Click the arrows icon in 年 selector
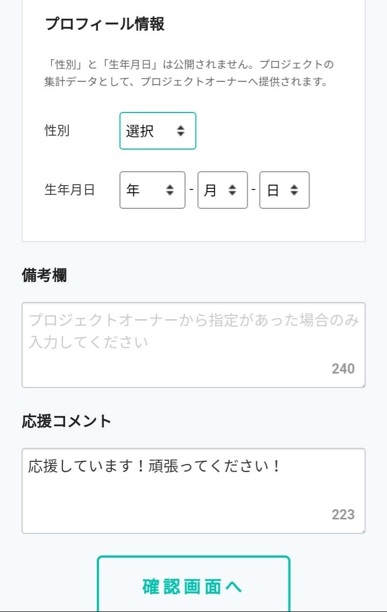This screenshot has width=387, height=612. point(170,190)
